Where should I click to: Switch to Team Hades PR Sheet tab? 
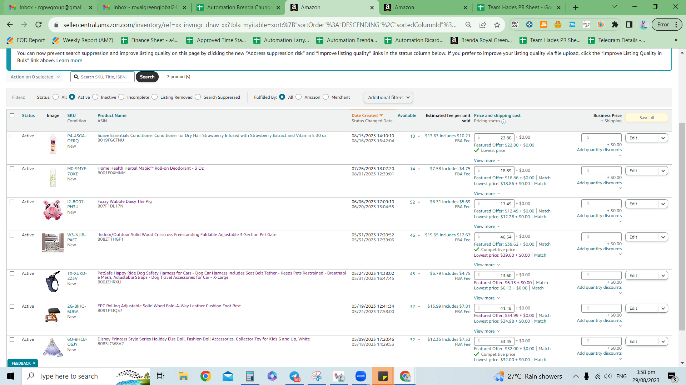tap(519, 7)
